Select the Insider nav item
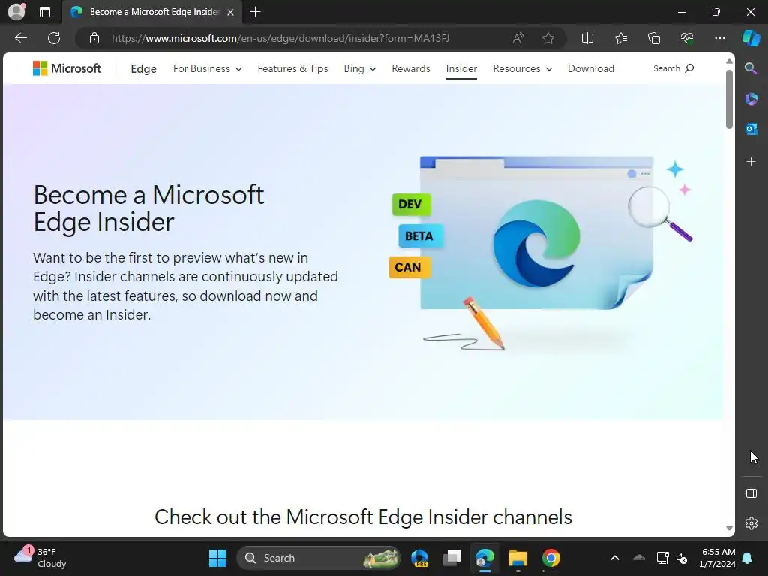 coord(461,68)
